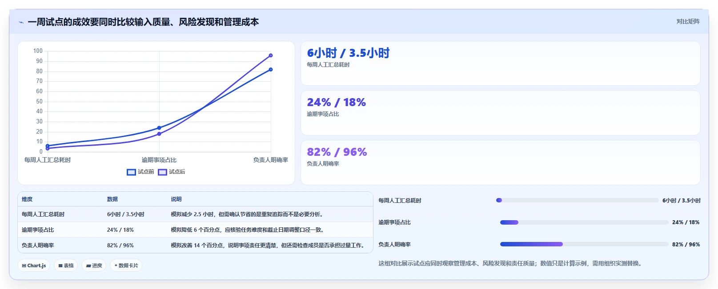Click the 试点后 data point at 逾期事项占比
718x289 pixels.
(159, 134)
